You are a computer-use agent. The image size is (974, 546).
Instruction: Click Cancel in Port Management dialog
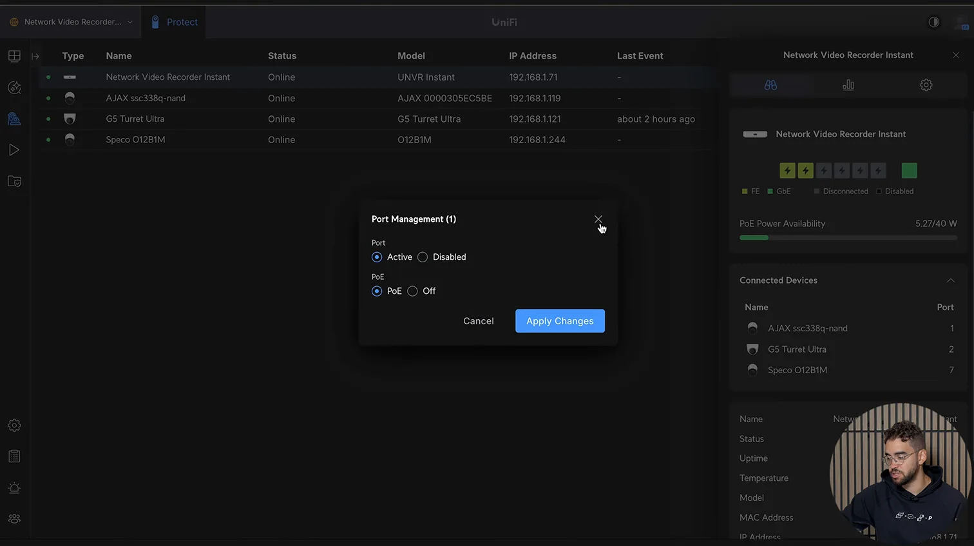click(478, 321)
